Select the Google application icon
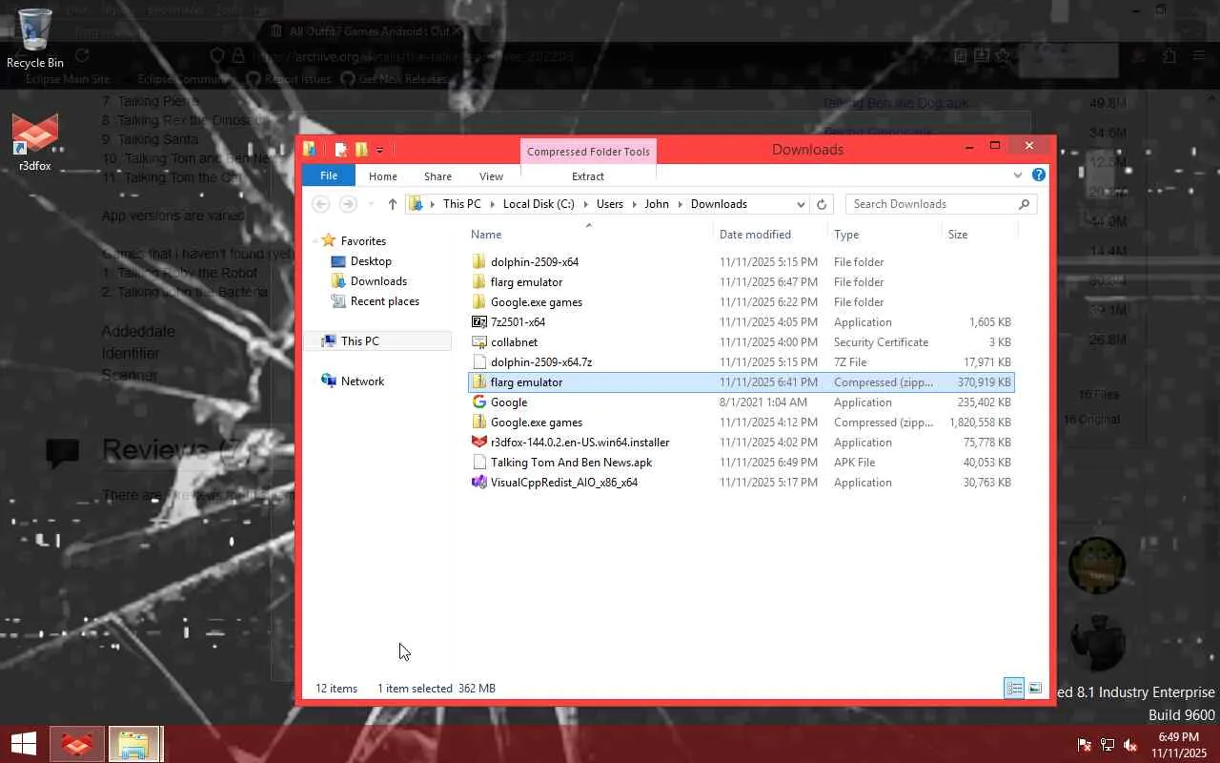The image size is (1220, 763). [x=479, y=402]
